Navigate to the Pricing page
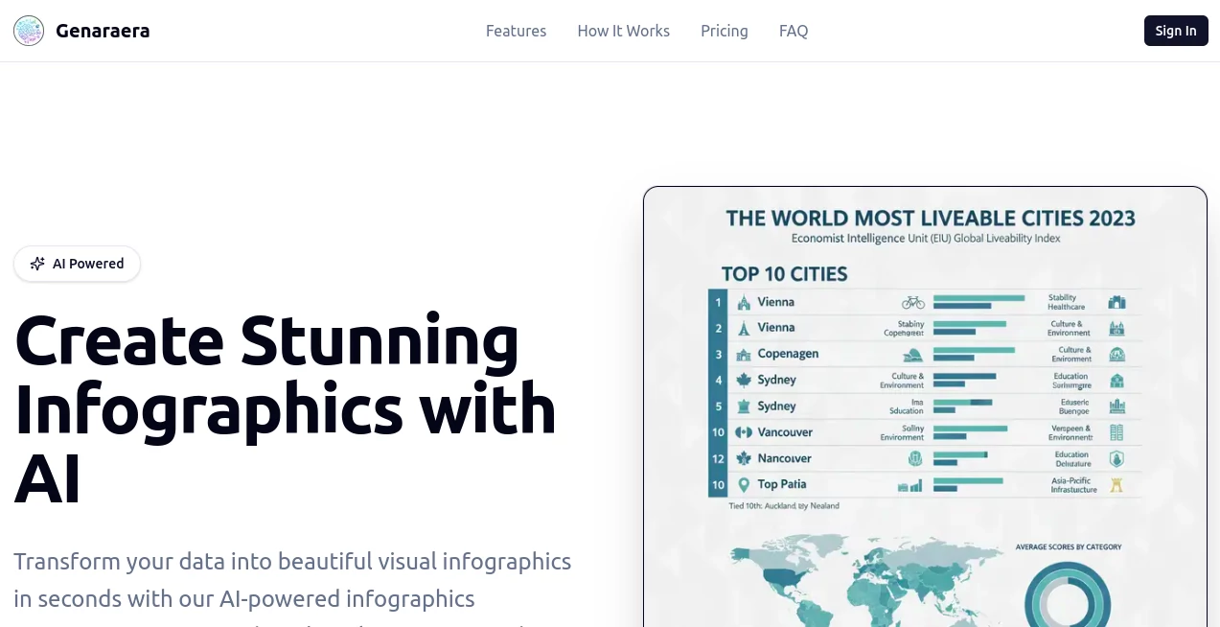 click(x=724, y=31)
